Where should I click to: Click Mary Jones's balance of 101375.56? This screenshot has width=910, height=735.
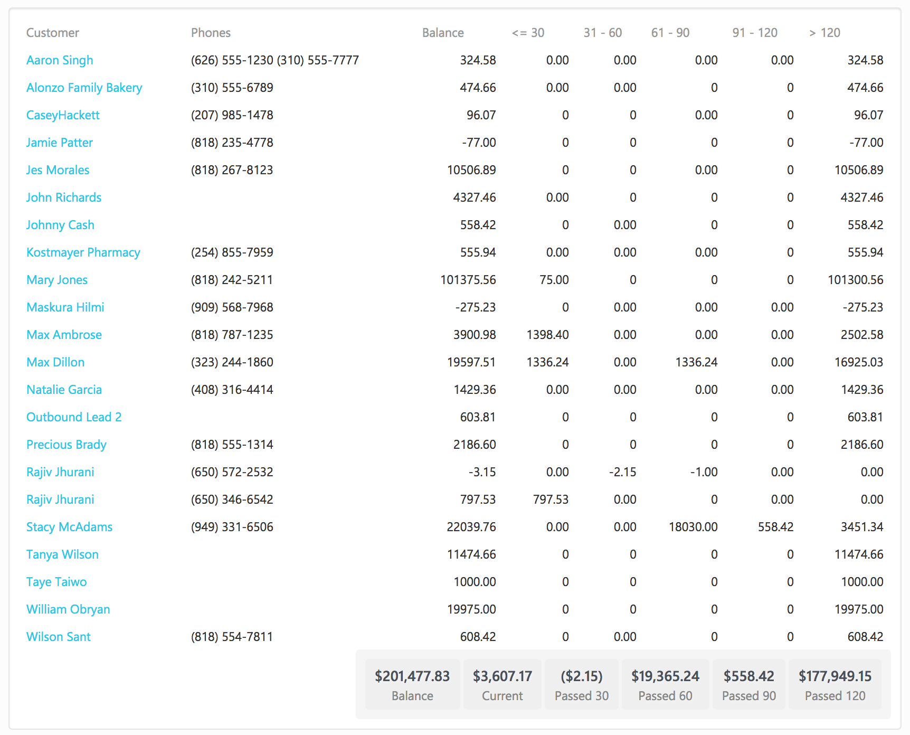tap(467, 279)
